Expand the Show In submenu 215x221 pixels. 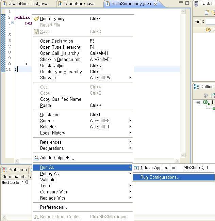coord(83,78)
